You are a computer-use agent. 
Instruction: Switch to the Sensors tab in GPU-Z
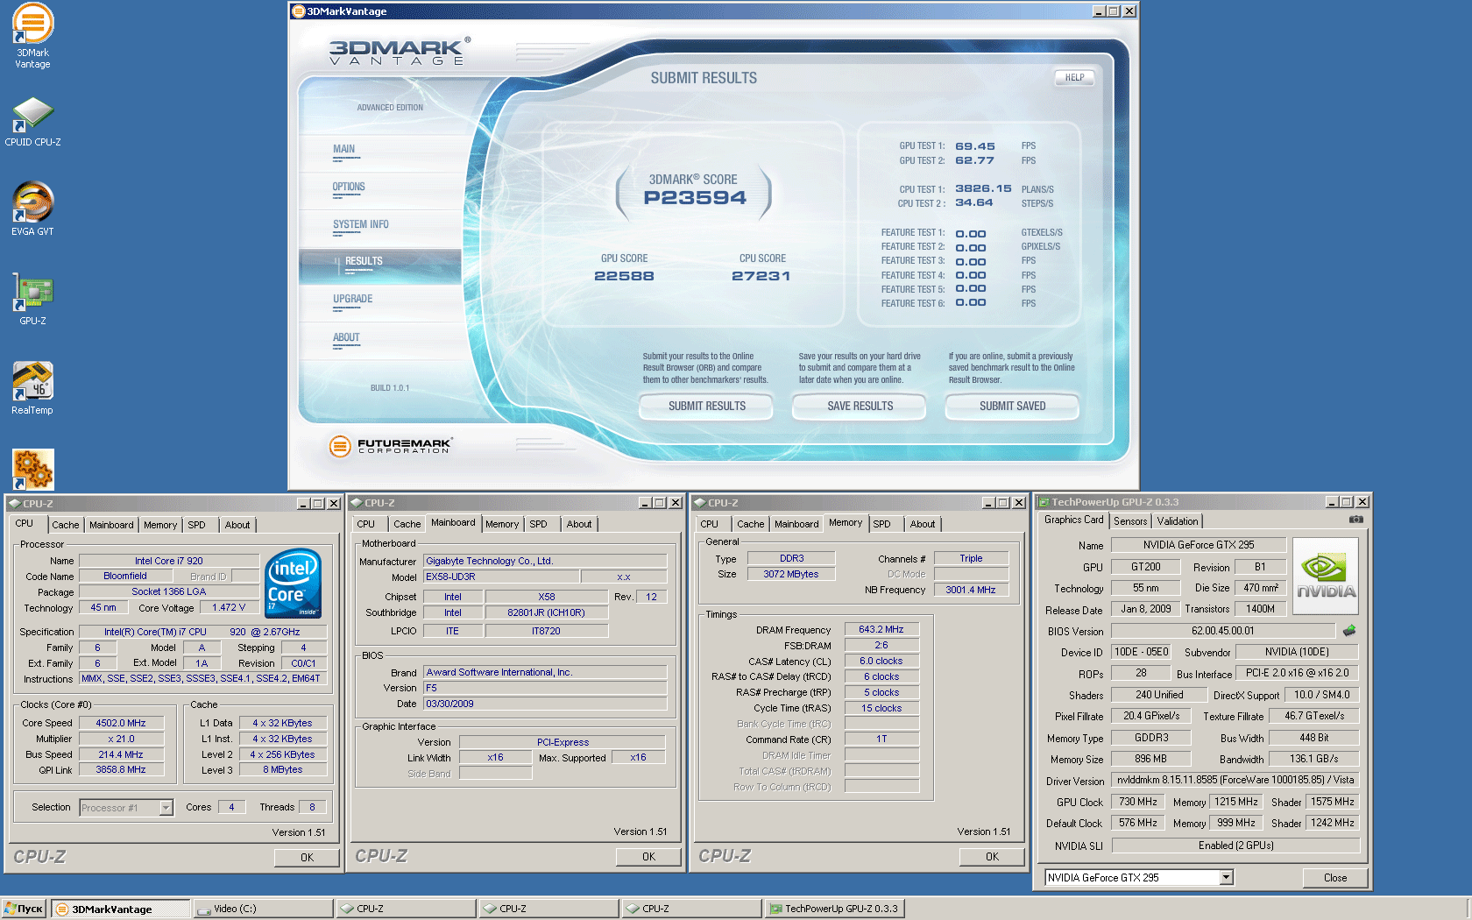coord(1130,520)
